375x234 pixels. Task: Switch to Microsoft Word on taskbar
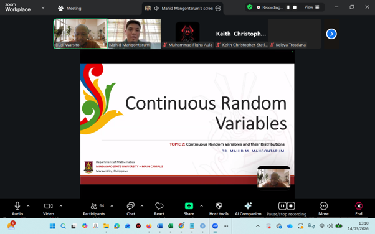pyautogui.click(x=159, y=226)
